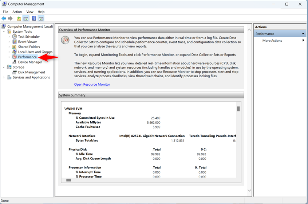Click the Overview of Performance Monitor header
Image resolution: width=308 pixels, height=204 pixels.
click(151, 30)
